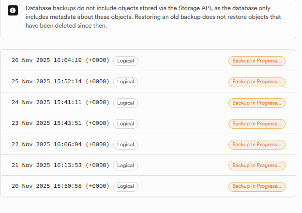Select the 26 Nov 2025 16:04:19 backup row
The width and height of the screenshot is (302, 213).
(x=60, y=61)
